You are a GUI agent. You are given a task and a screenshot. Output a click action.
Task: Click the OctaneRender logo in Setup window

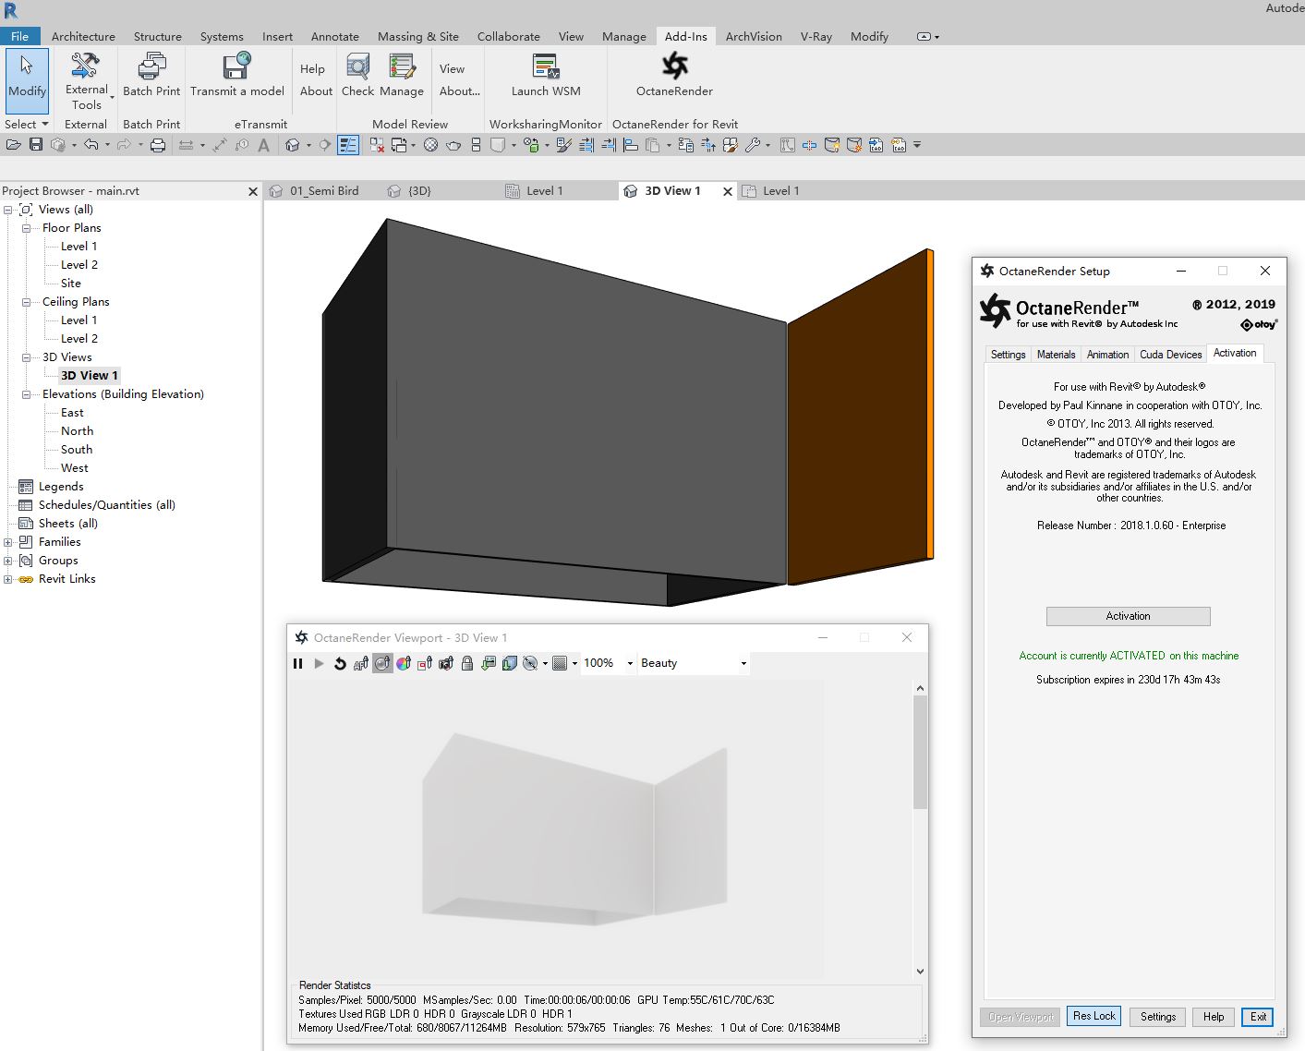tap(995, 310)
